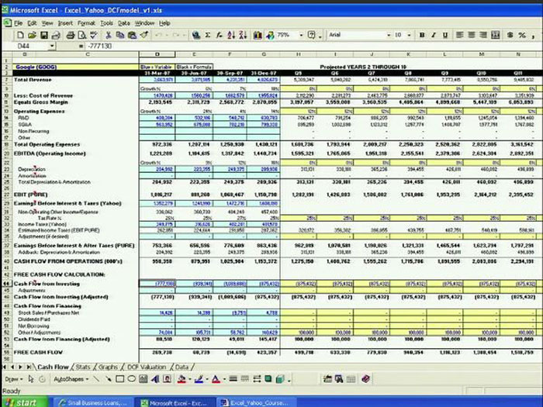Toggle Align Left

[459, 35]
